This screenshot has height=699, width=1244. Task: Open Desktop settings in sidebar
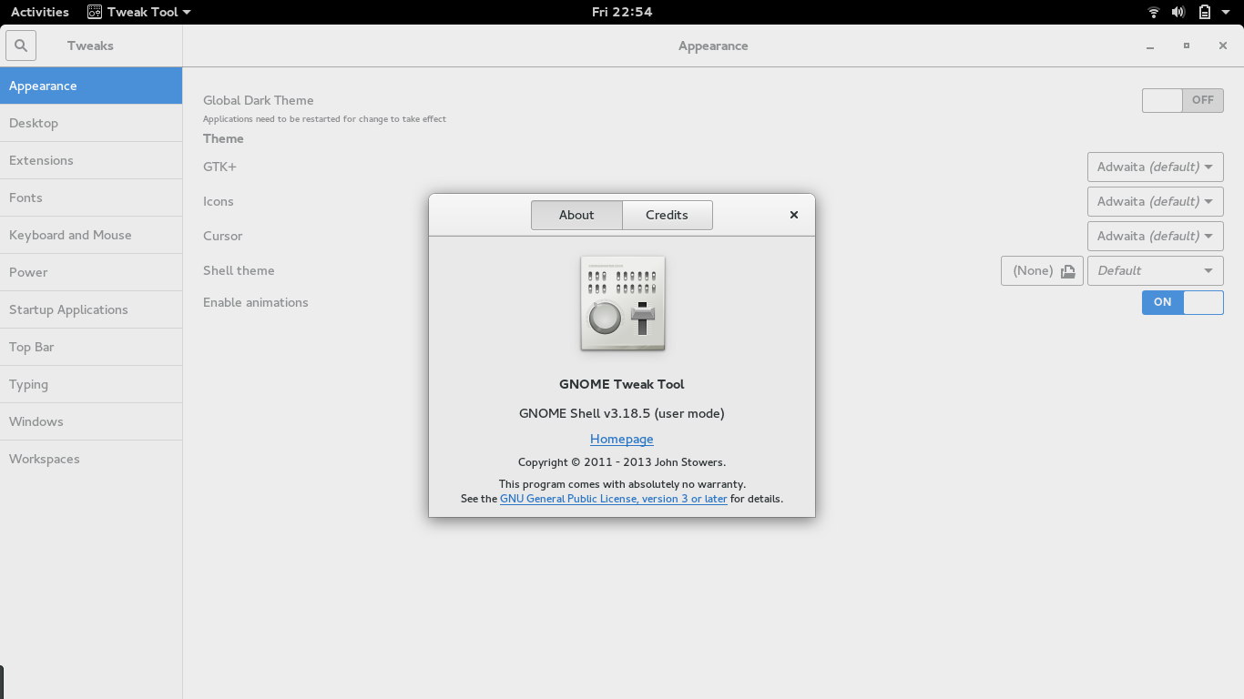pos(91,123)
